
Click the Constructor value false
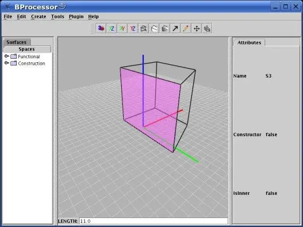point(271,134)
